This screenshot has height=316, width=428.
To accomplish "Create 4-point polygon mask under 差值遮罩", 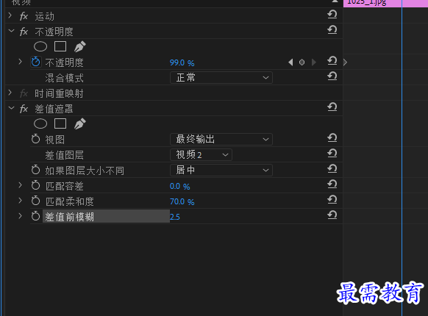I will [x=60, y=123].
